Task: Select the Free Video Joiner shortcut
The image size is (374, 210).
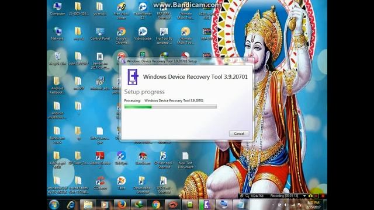Action: click(x=121, y=11)
